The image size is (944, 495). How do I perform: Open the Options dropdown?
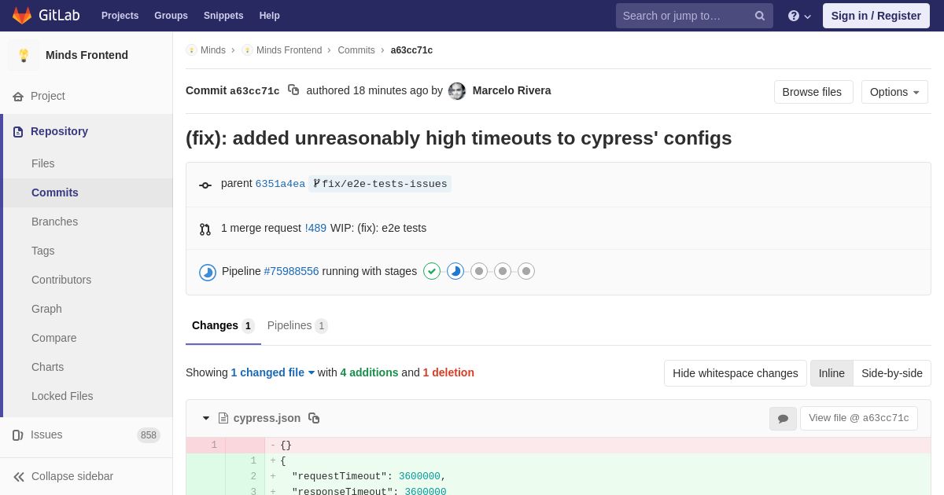click(894, 92)
